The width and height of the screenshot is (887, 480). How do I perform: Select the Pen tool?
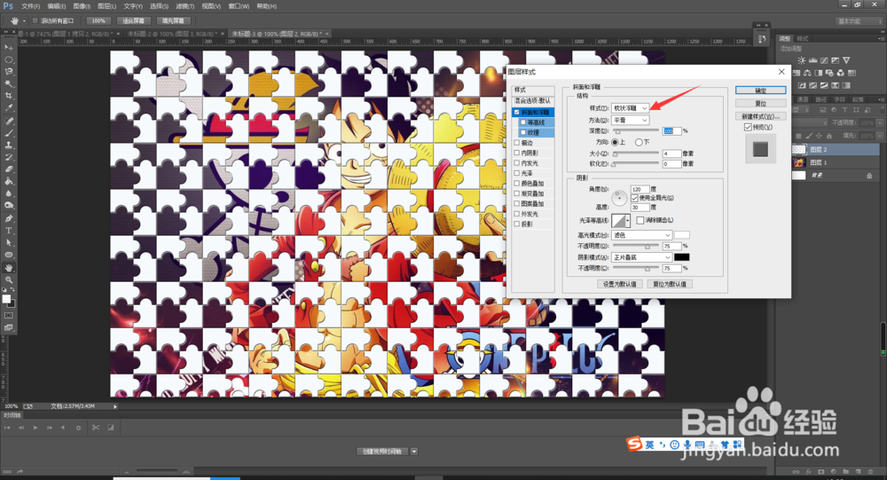pyautogui.click(x=9, y=218)
